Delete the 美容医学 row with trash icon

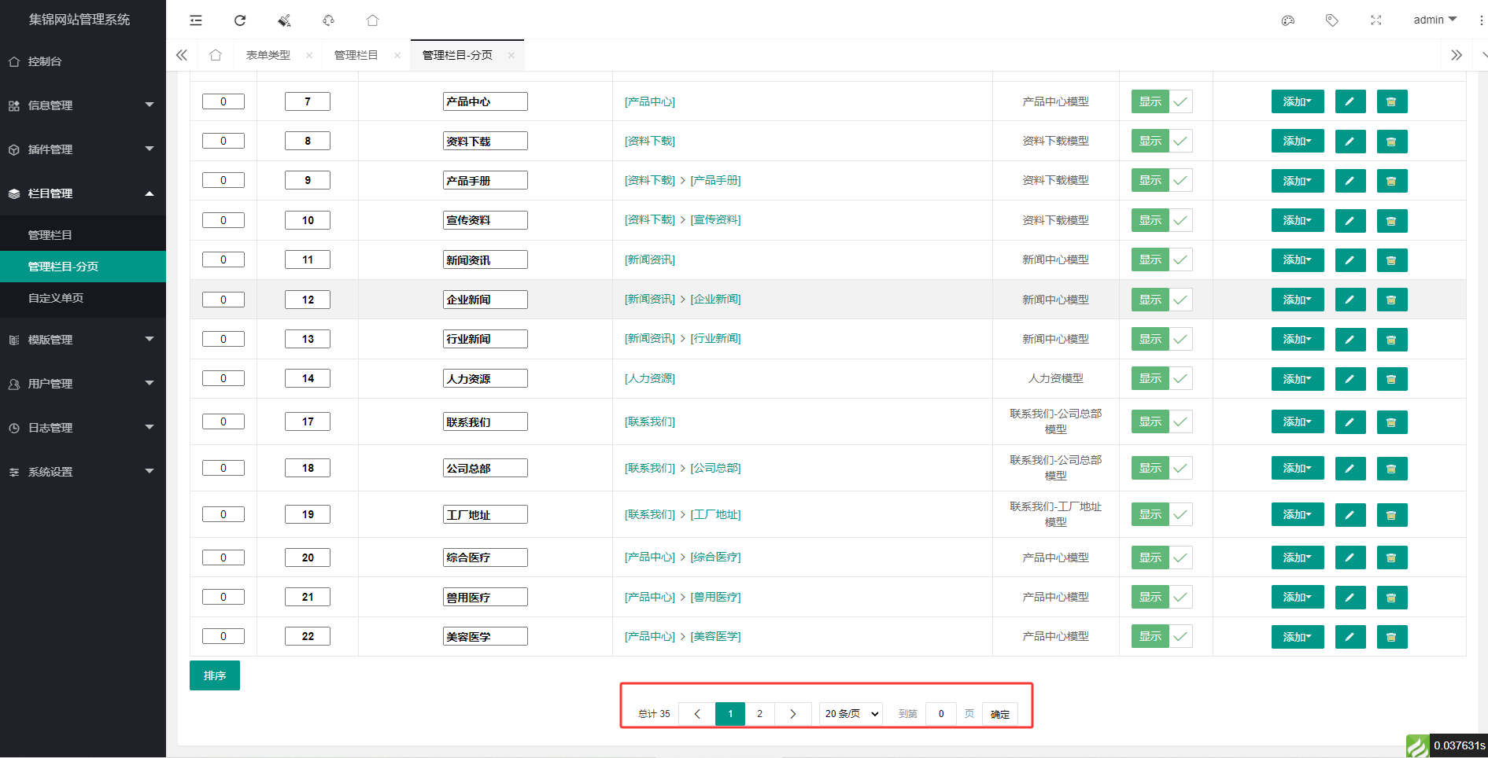tap(1392, 637)
